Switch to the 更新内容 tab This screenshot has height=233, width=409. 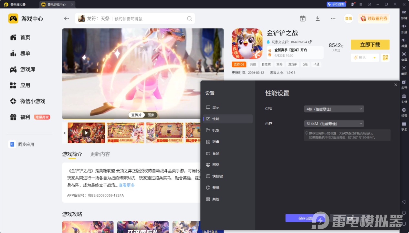(100, 154)
